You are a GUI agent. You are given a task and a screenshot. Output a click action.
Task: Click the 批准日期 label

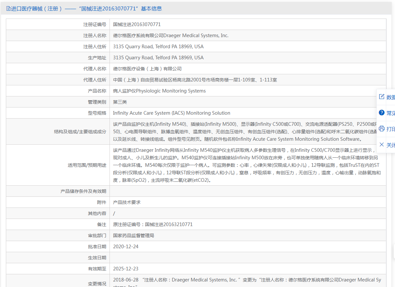pos(97,247)
